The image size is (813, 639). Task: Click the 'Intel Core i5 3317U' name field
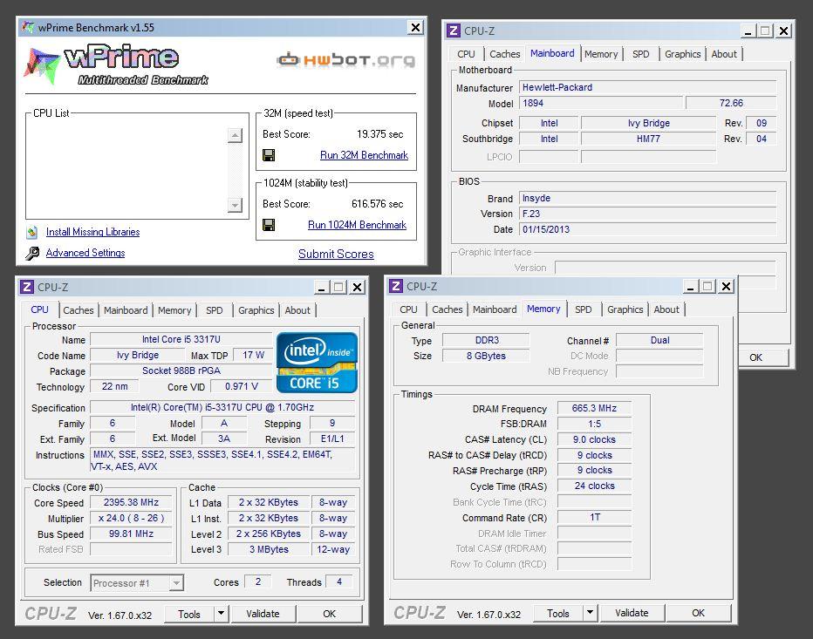click(181, 339)
